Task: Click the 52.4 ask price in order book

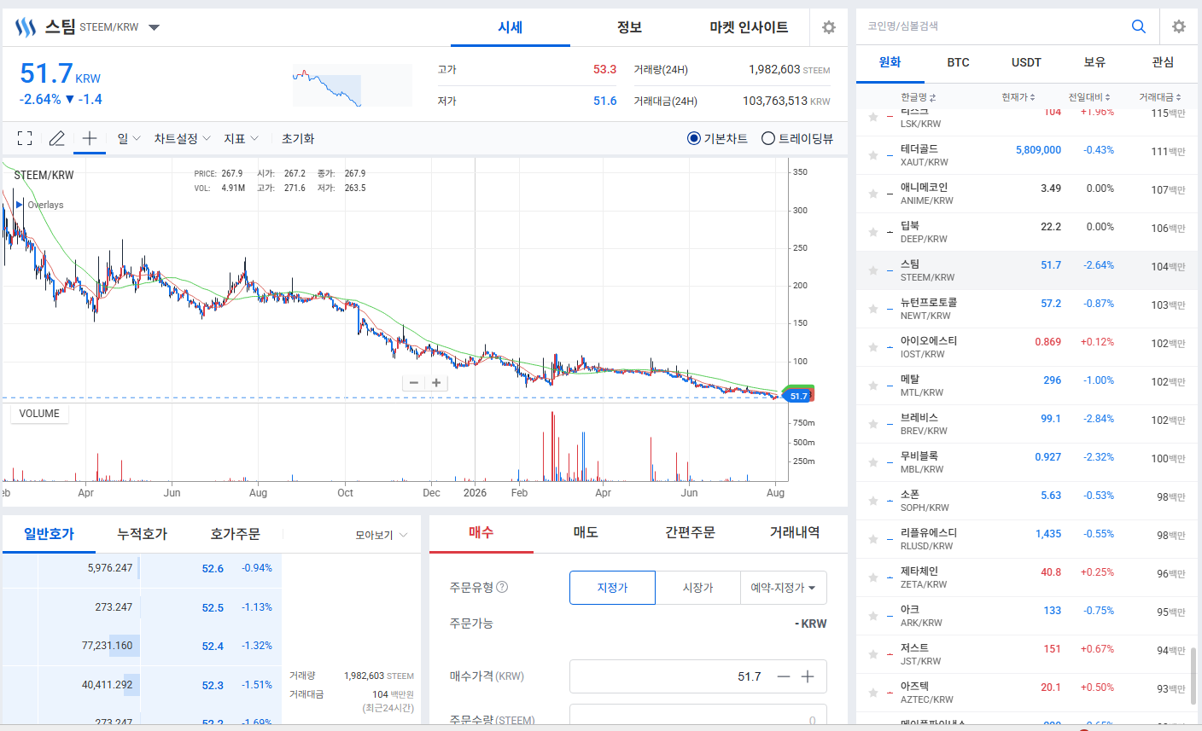Action: click(213, 647)
